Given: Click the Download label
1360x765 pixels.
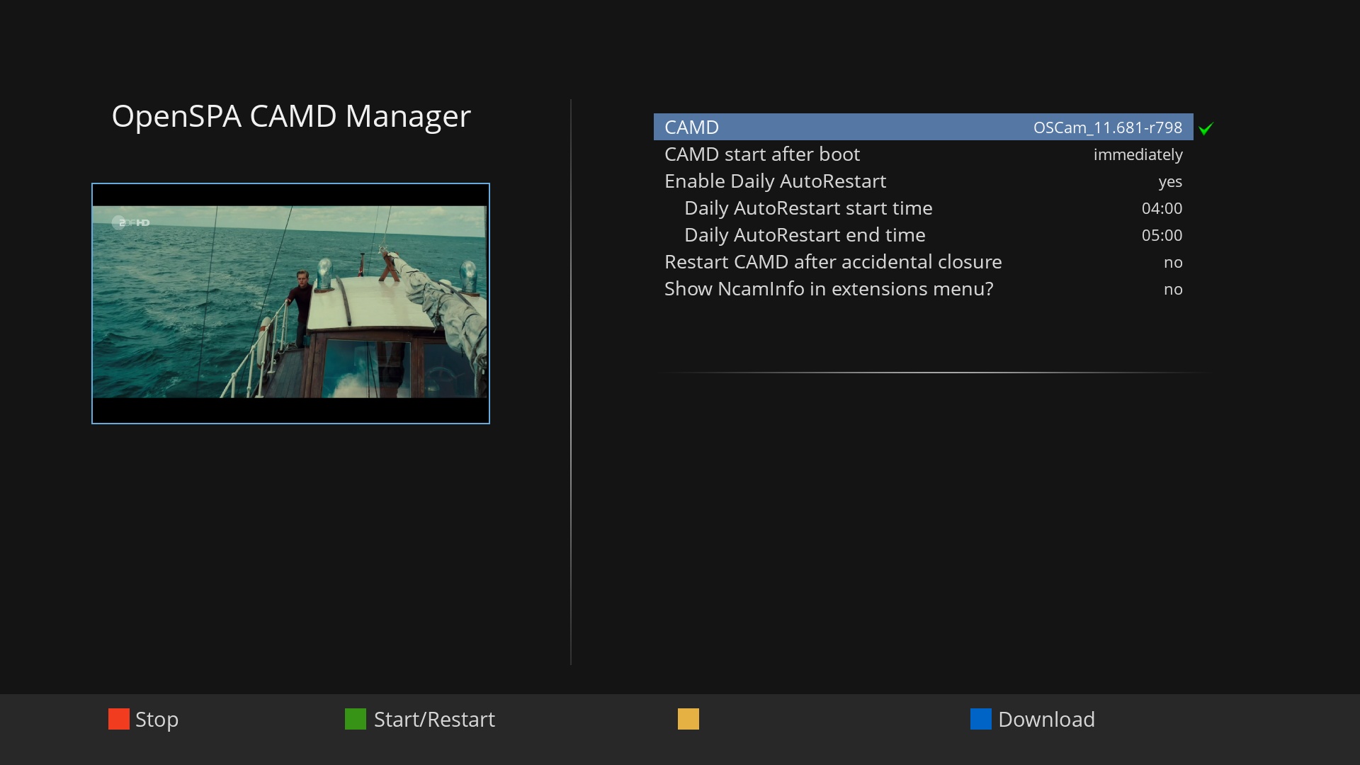Looking at the screenshot, I should tap(1046, 720).
